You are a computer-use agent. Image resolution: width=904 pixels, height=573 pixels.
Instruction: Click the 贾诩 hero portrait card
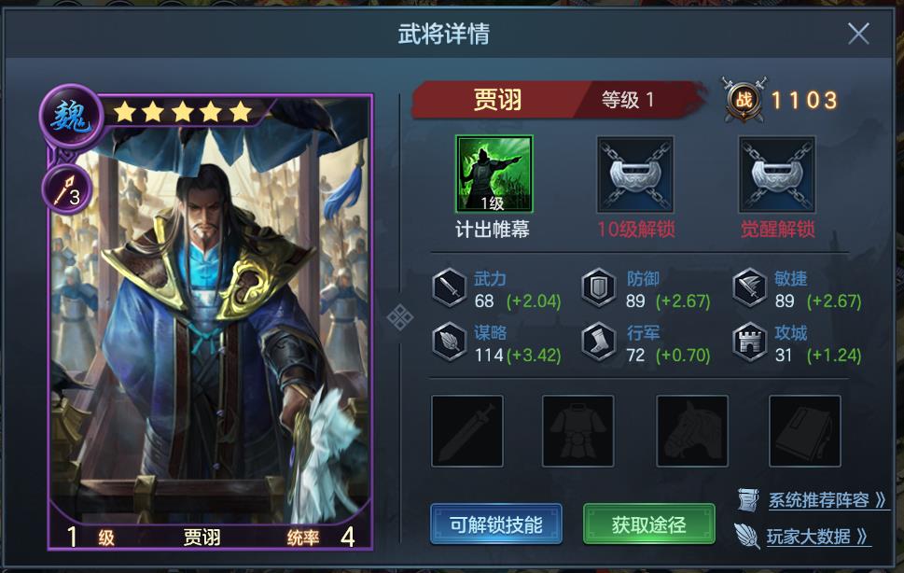211,323
